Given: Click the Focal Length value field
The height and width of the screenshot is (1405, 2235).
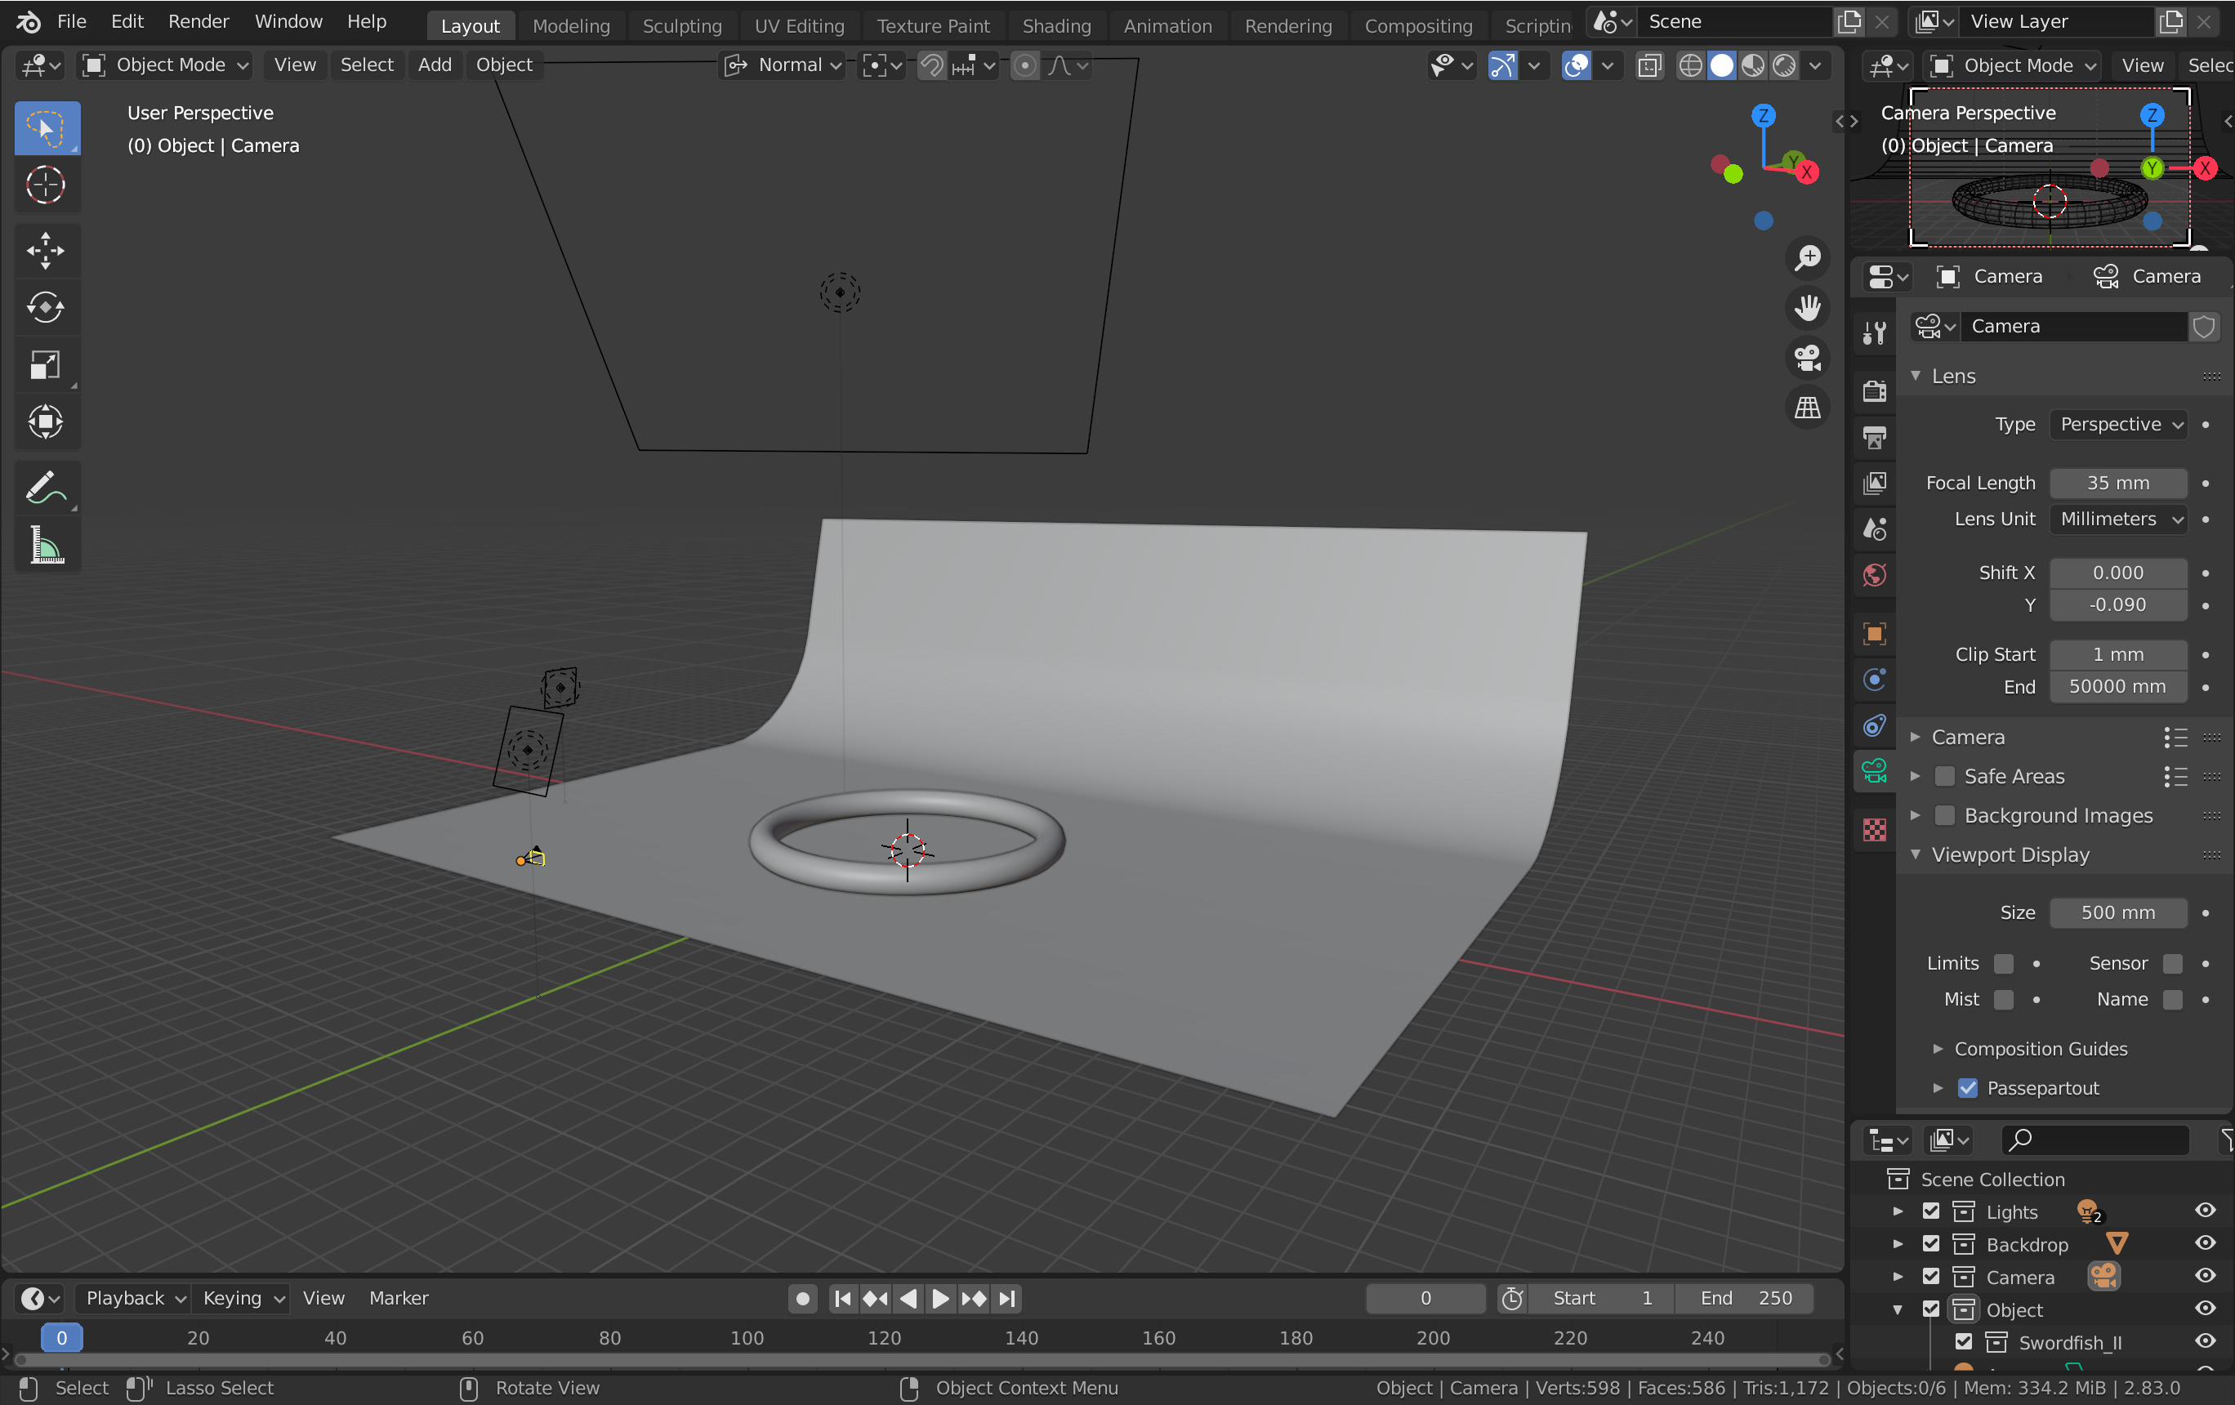Looking at the screenshot, I should pos(2117,483).
